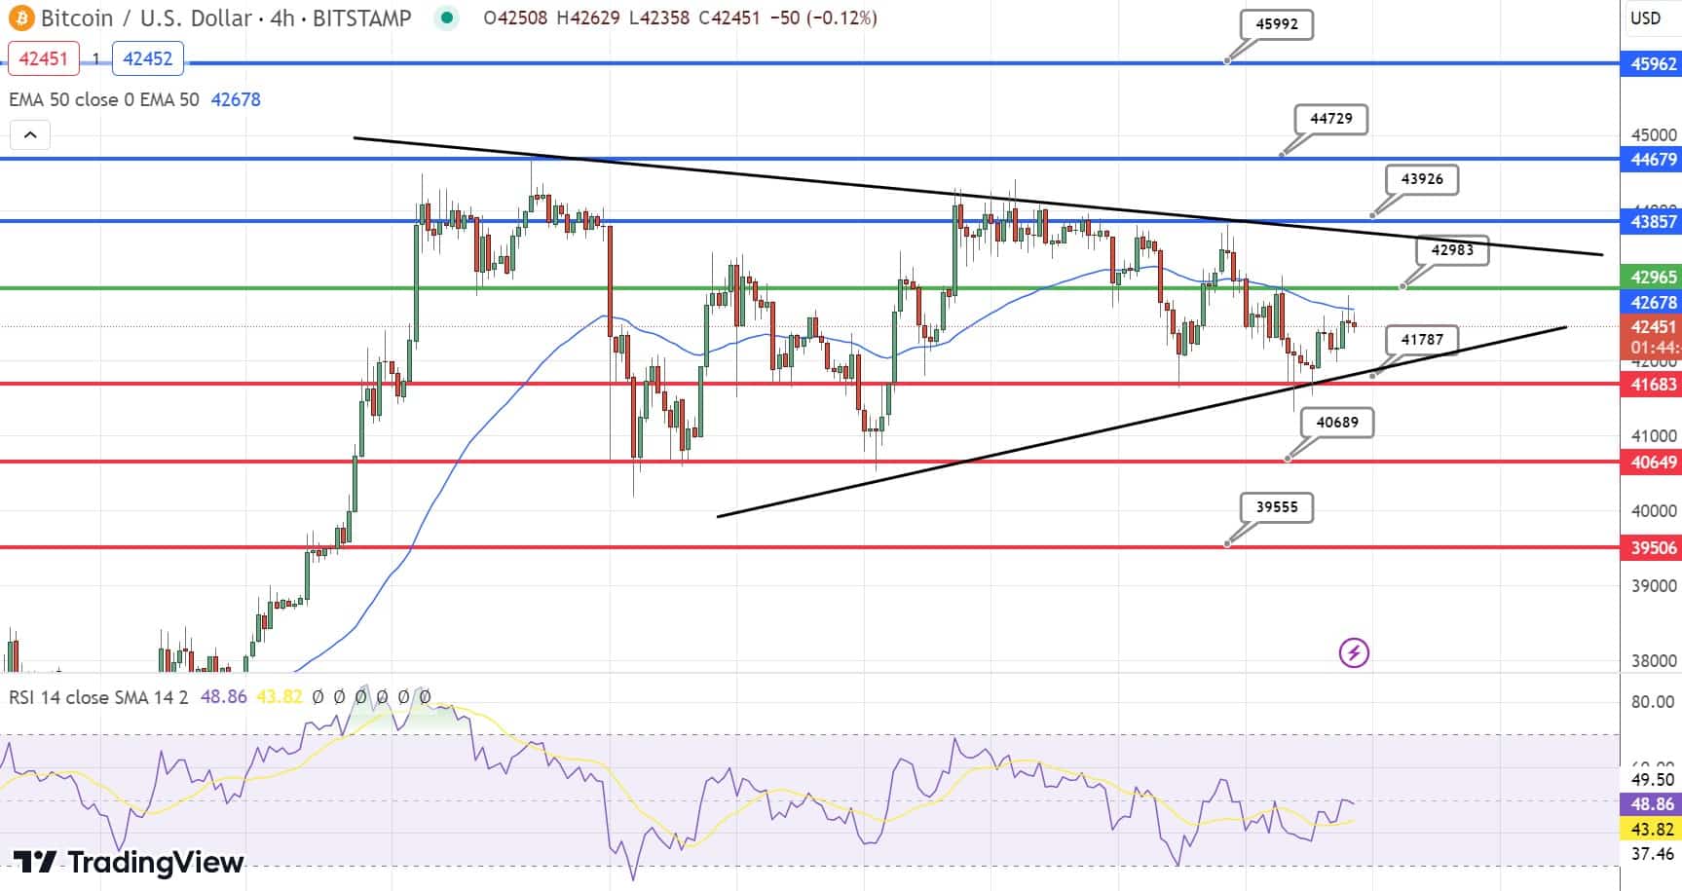This screenshot has width=1682, height=891.
Task: Click the 45992 price annotation label
Action: [1276, 24]
